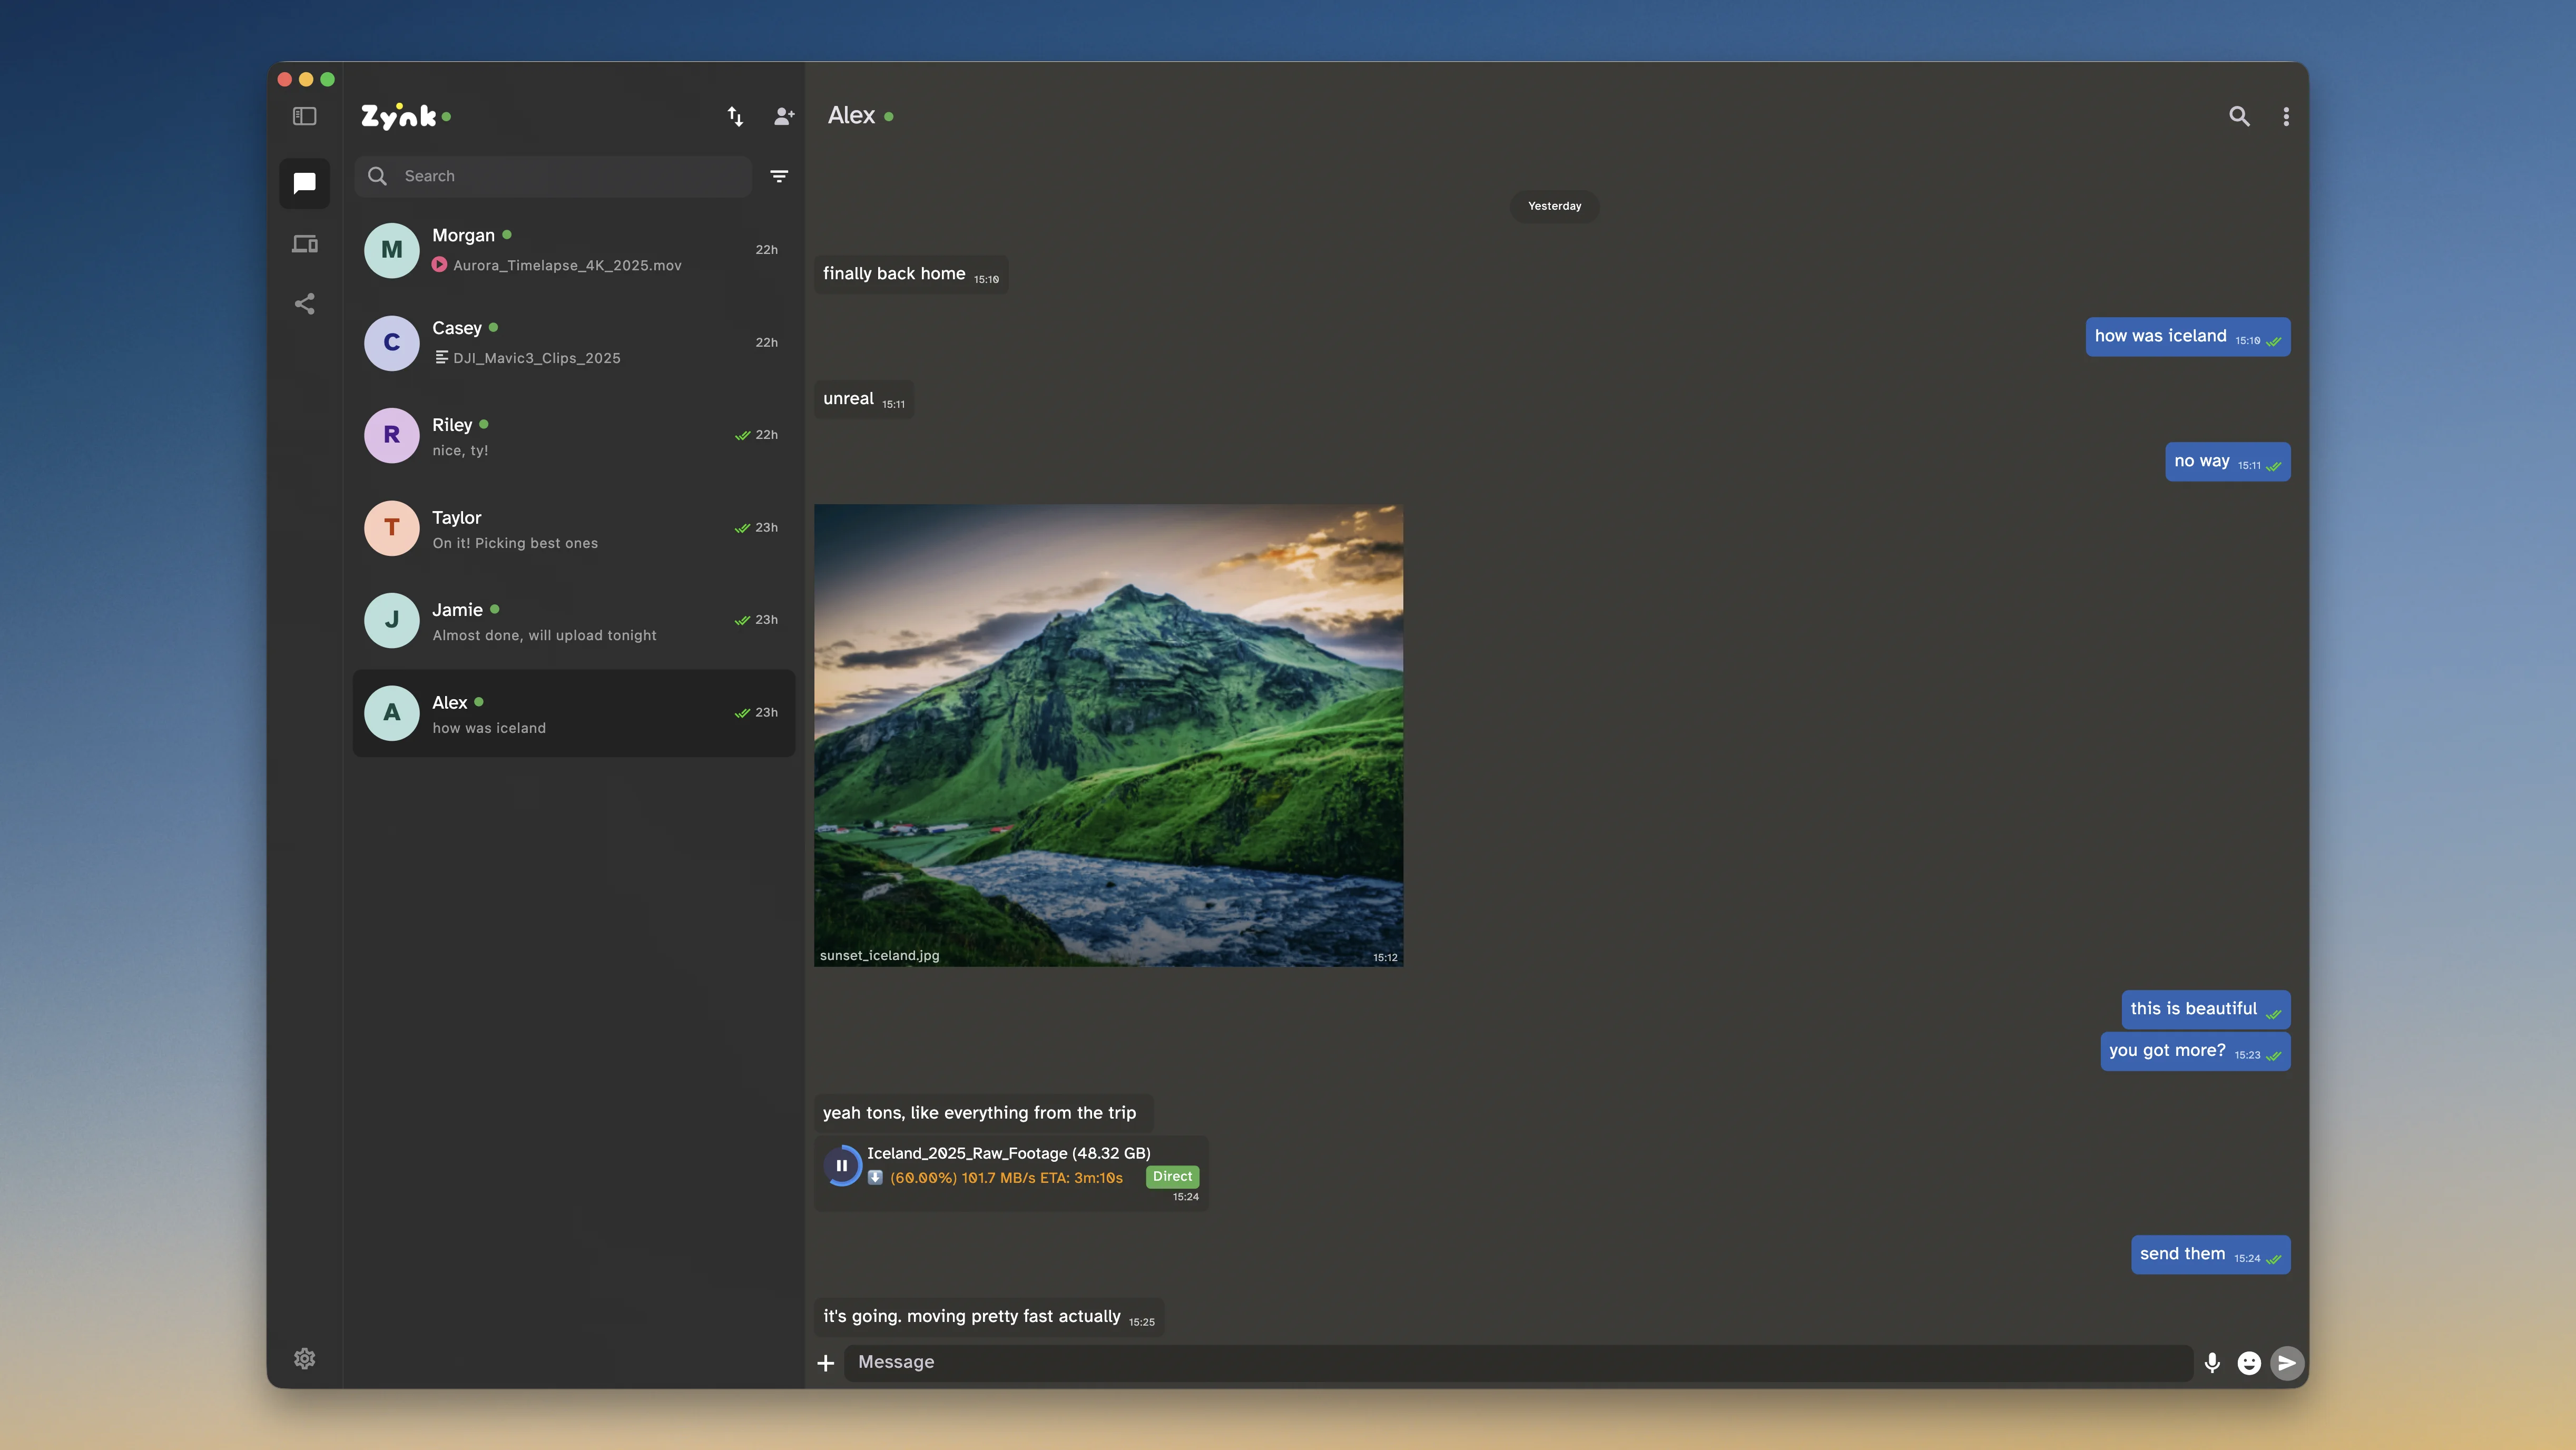Pause the Iceland_2025_Raw_Footage download
This screenshot has width=2576, height=1450.
coord(842,1164)
